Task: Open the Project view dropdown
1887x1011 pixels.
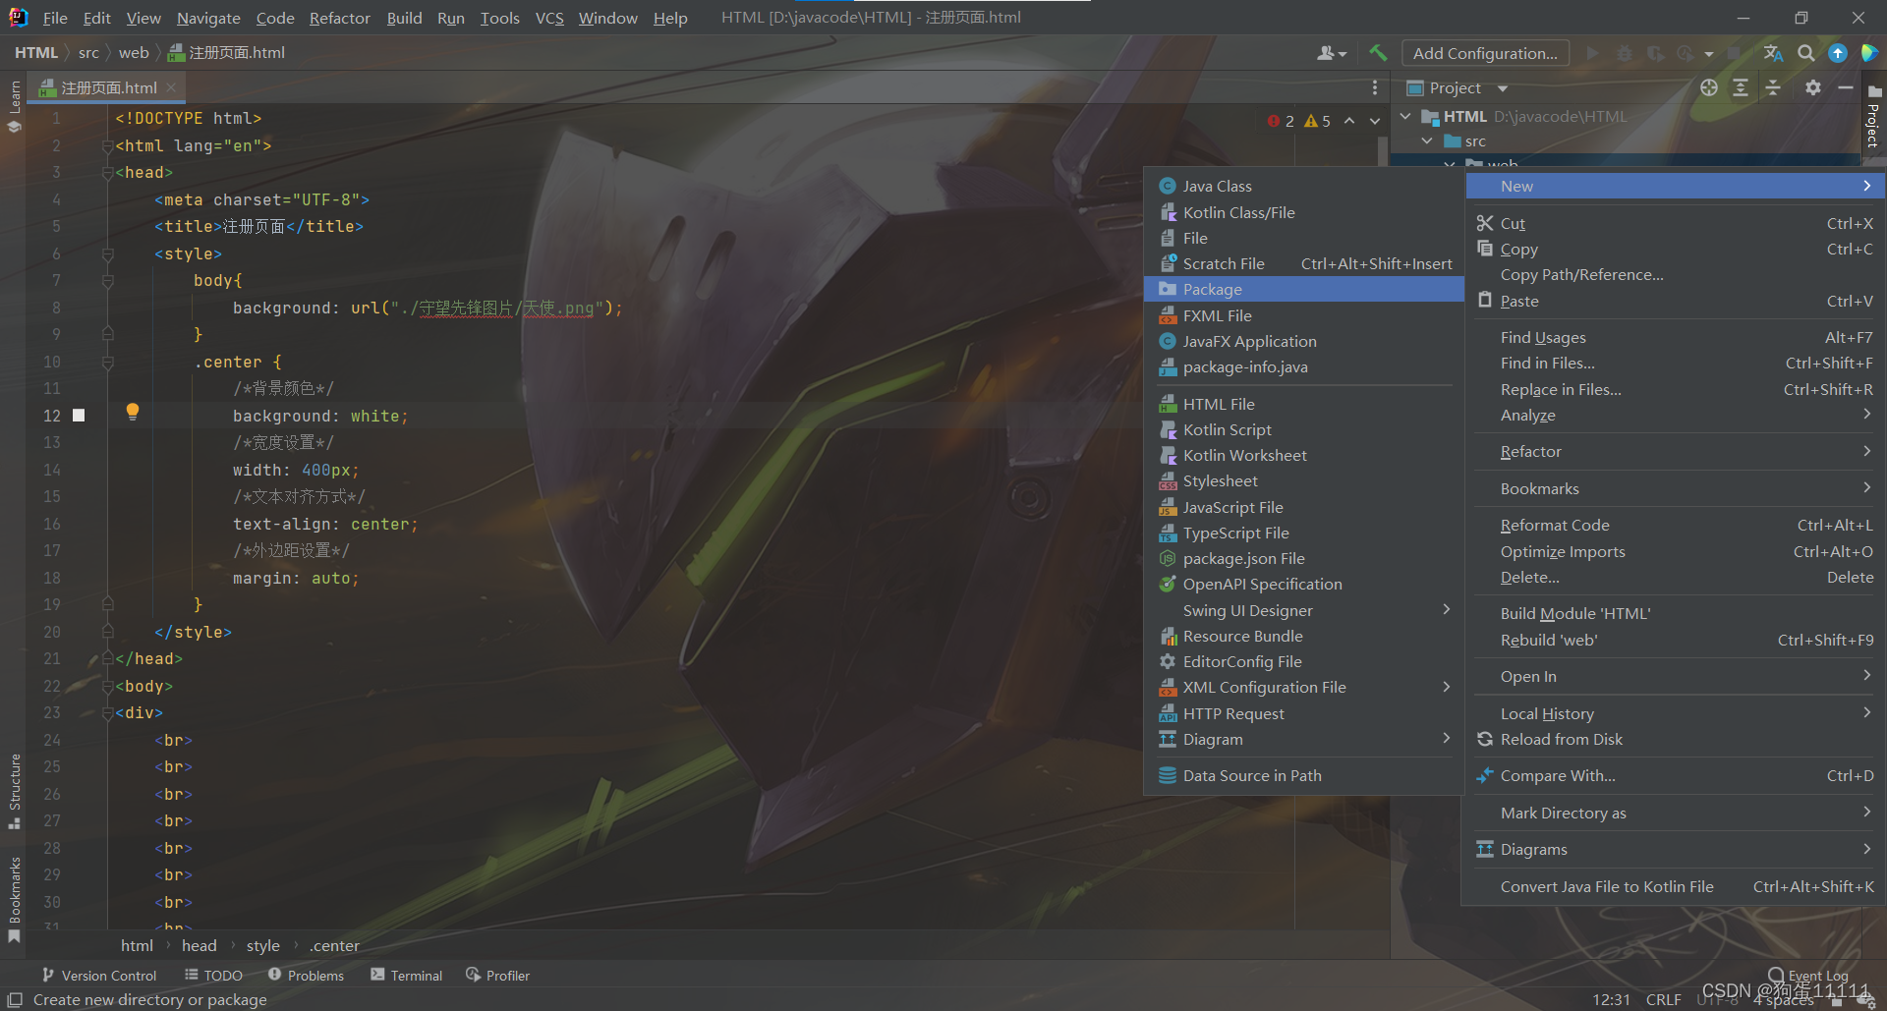Action: click(x=1503, y=88)
